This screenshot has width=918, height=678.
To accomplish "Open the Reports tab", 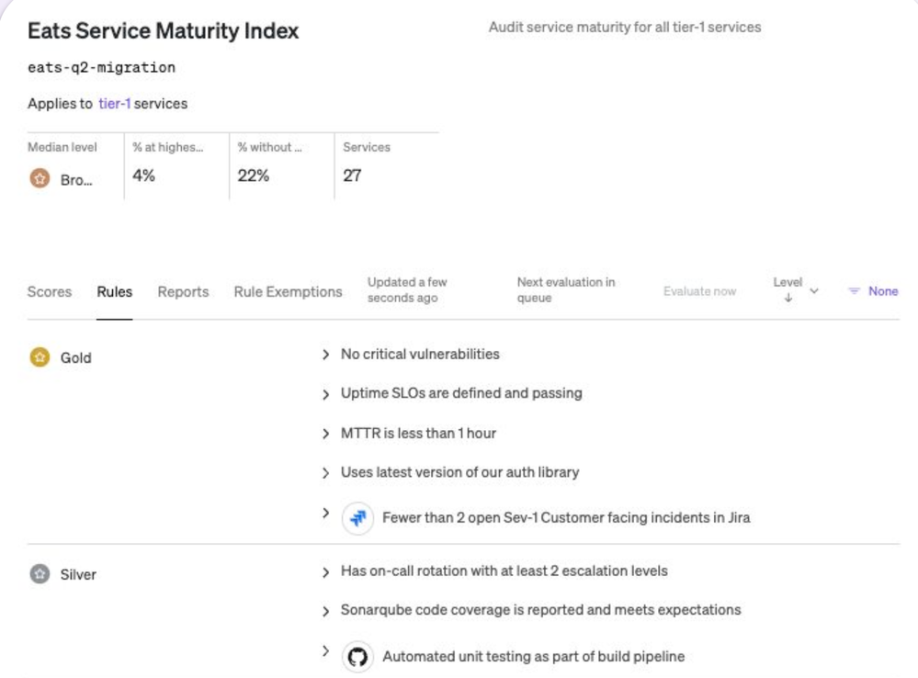I will (183, 292).
